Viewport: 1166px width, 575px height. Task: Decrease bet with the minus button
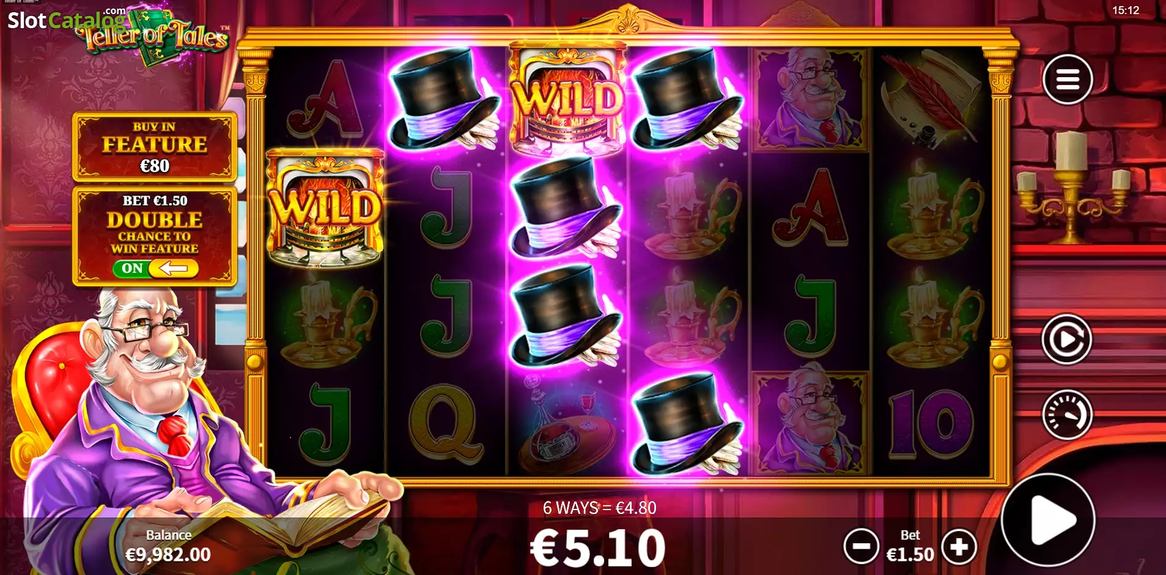click(862, 546)
